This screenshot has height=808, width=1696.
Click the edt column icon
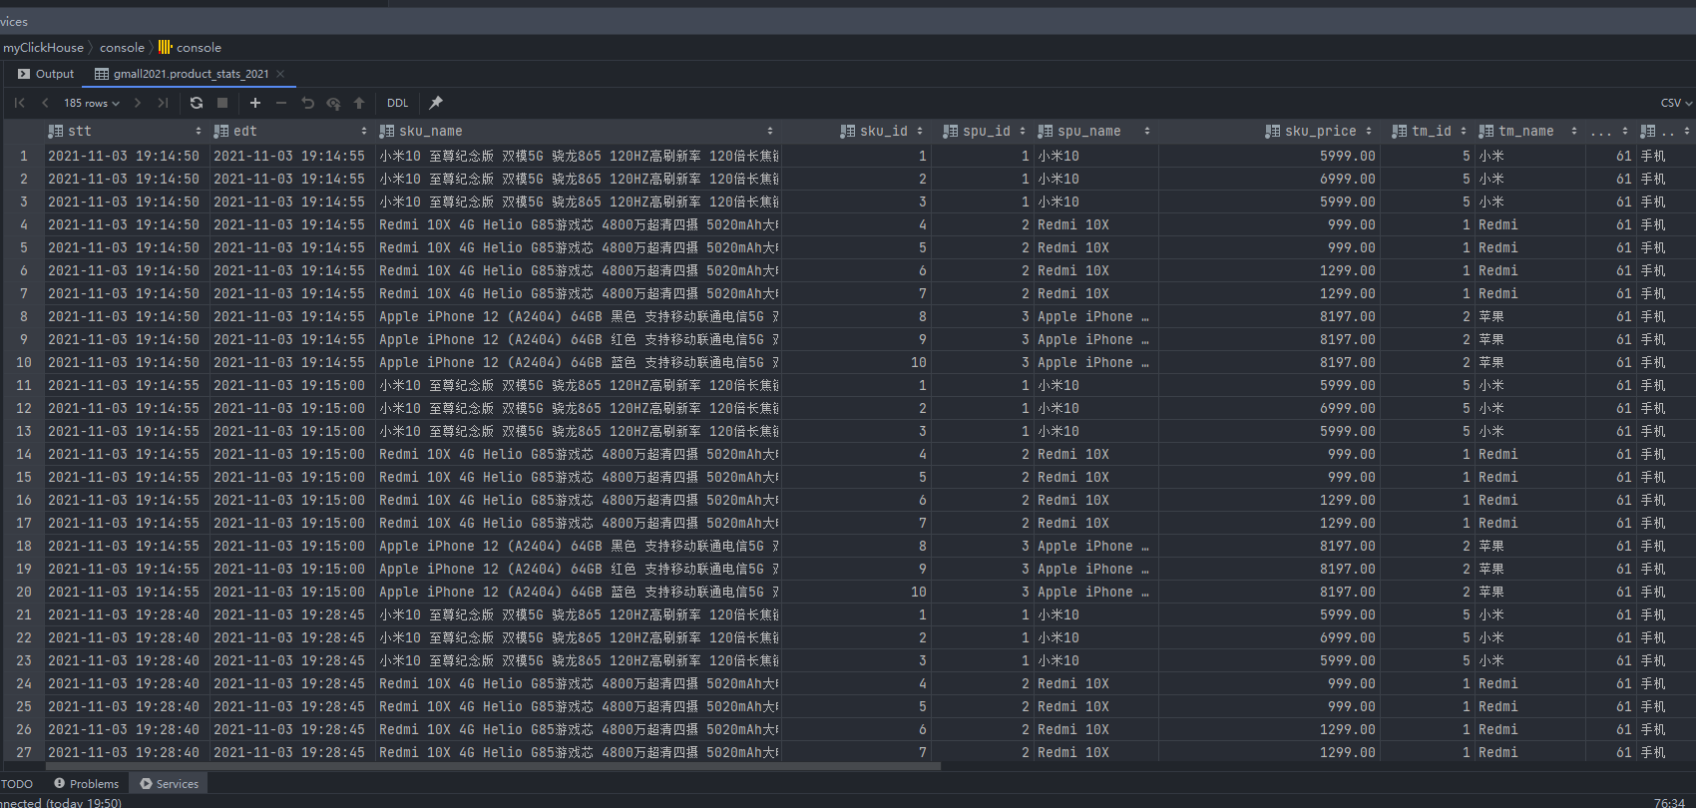click(221, 131)
